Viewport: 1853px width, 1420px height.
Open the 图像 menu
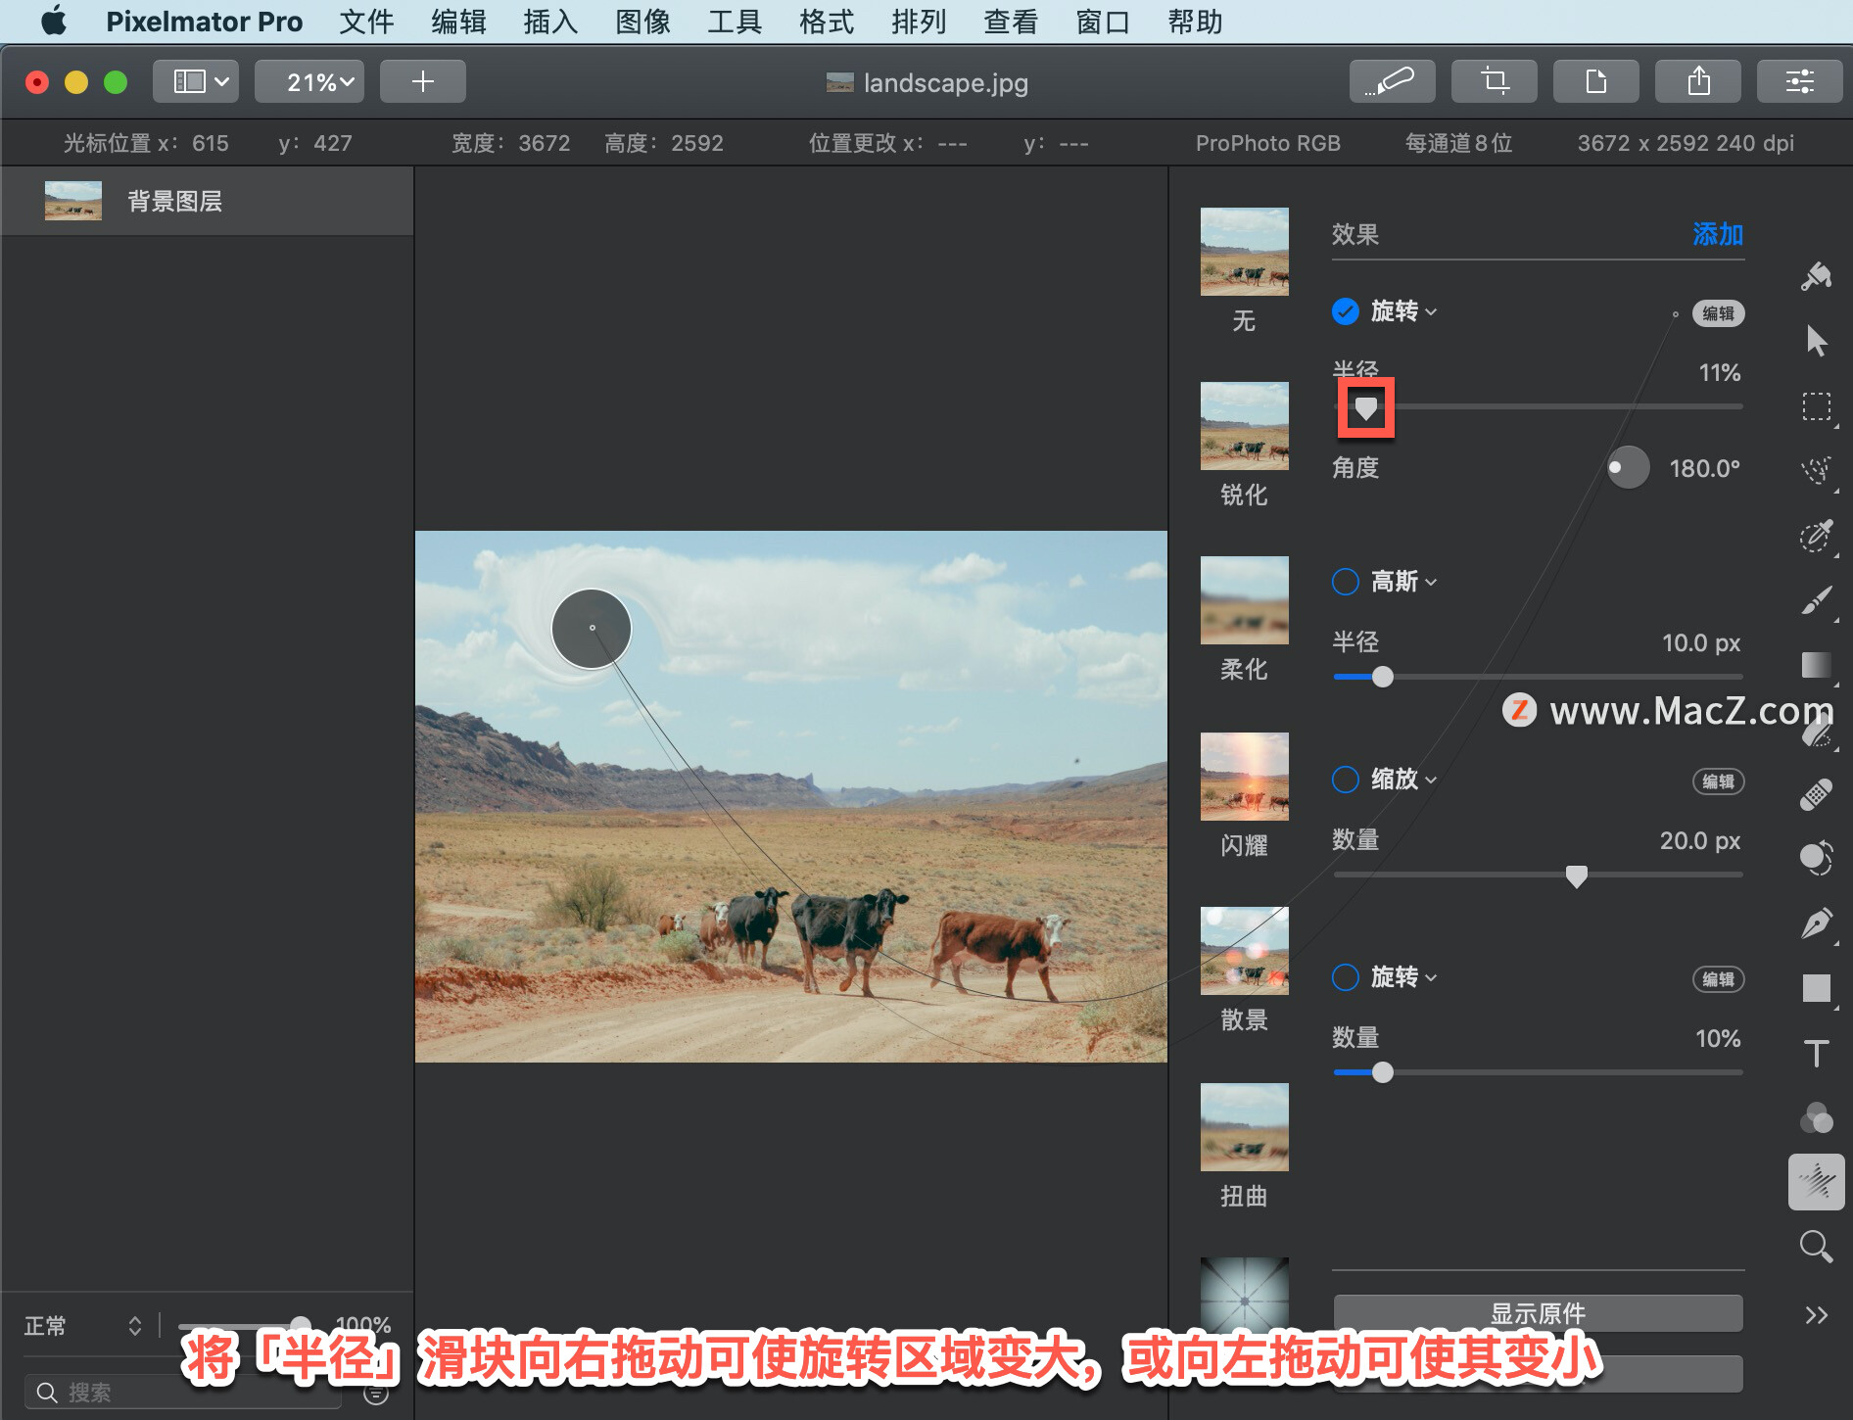(x=642, y=22)
